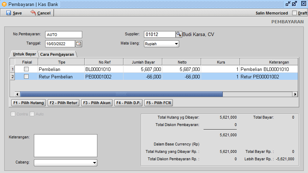Screen dimensions: 308x173
Task: Click the Salin Memorized button
Action: [x=272, y=13]
